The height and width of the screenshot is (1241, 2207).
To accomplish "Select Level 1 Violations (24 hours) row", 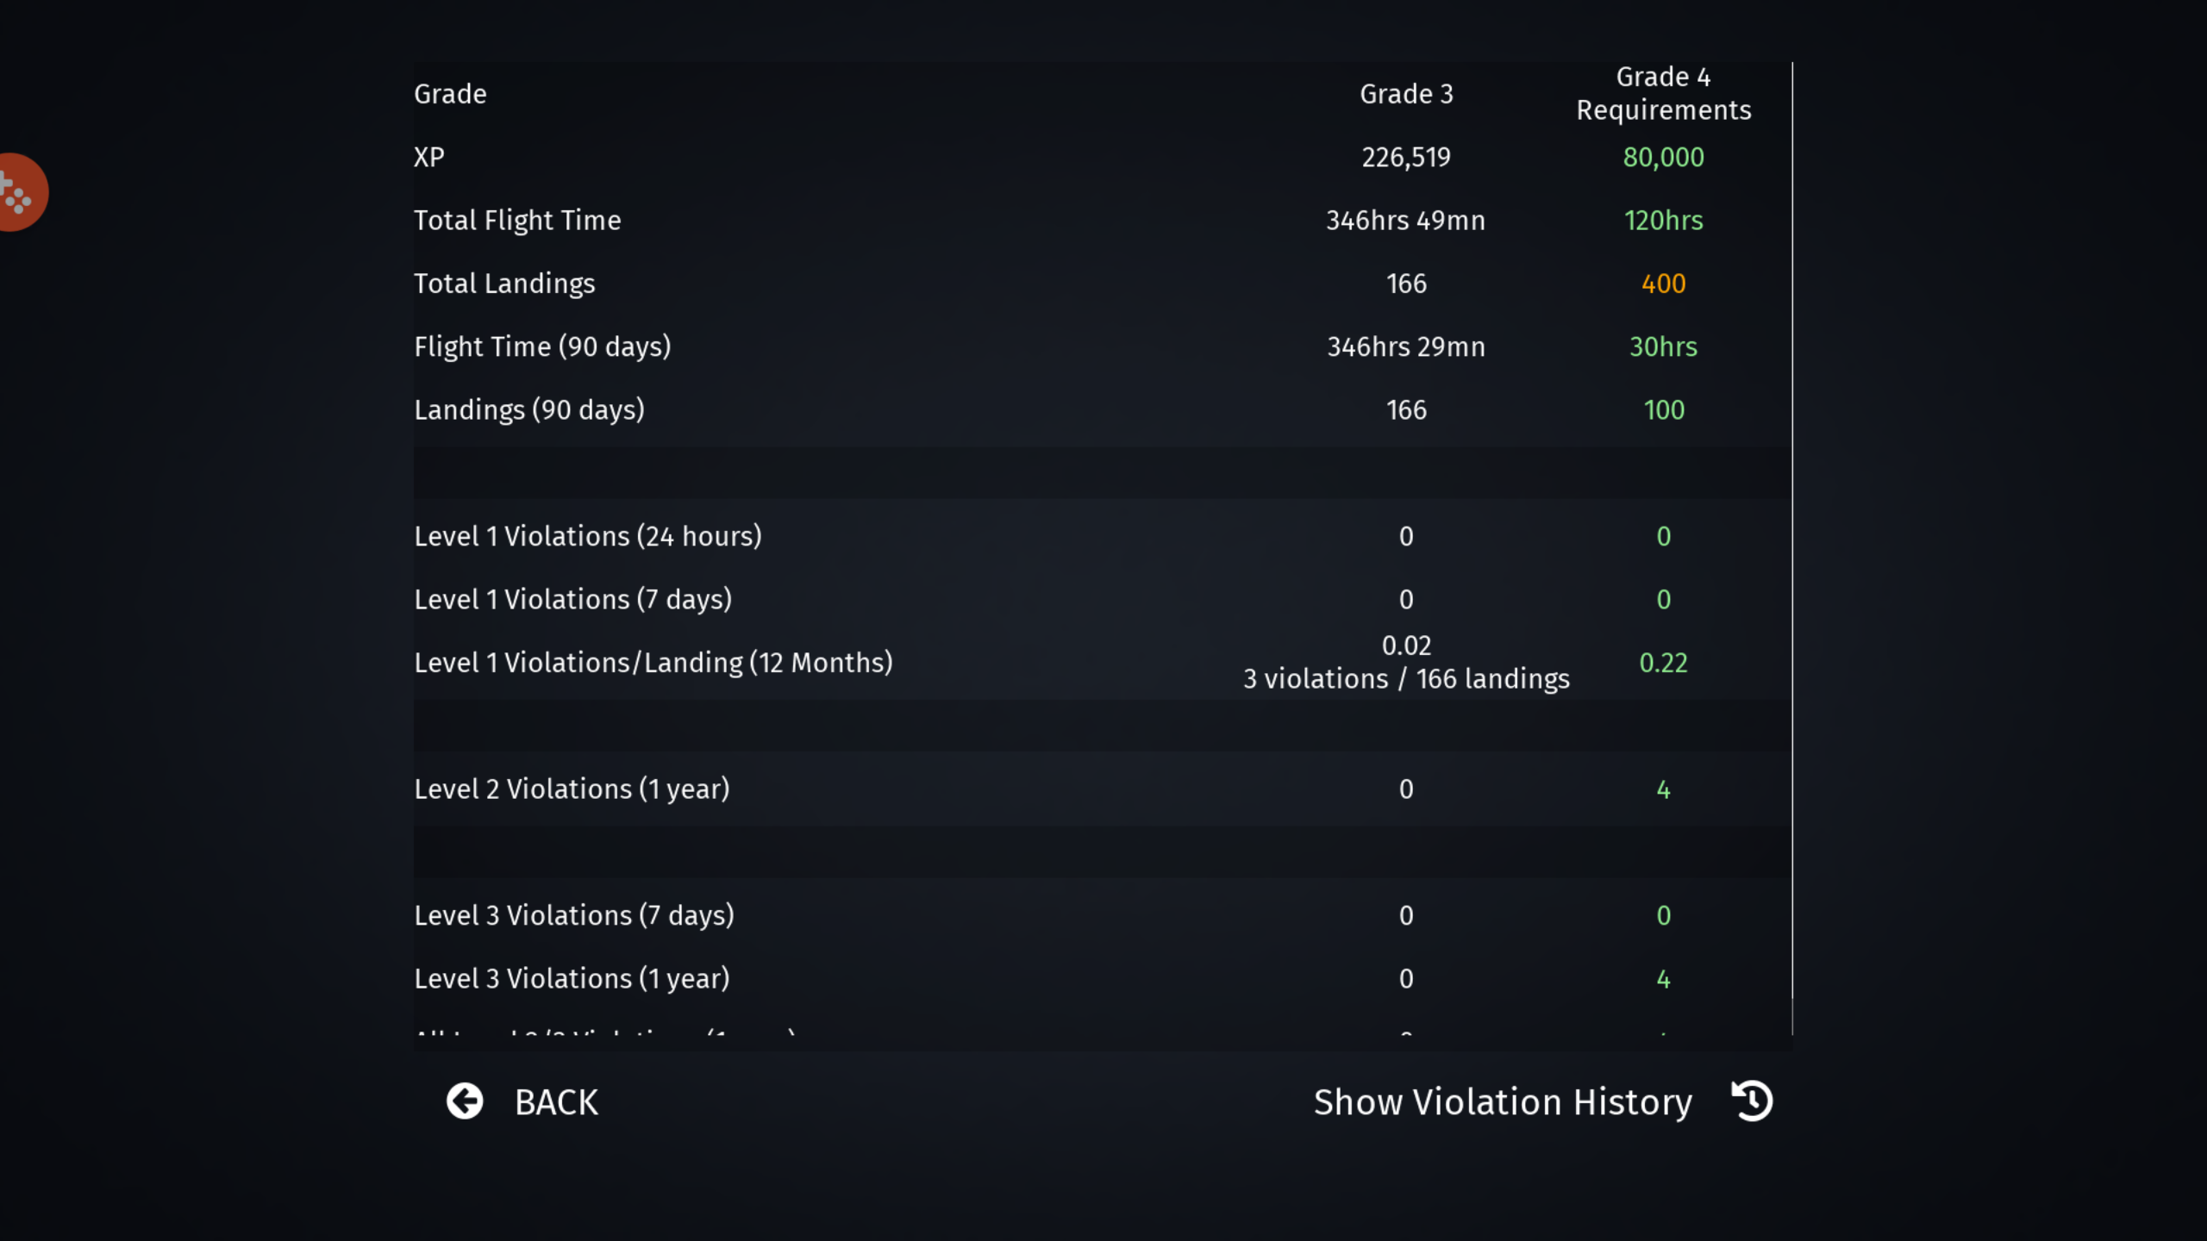I will 1102,536.
